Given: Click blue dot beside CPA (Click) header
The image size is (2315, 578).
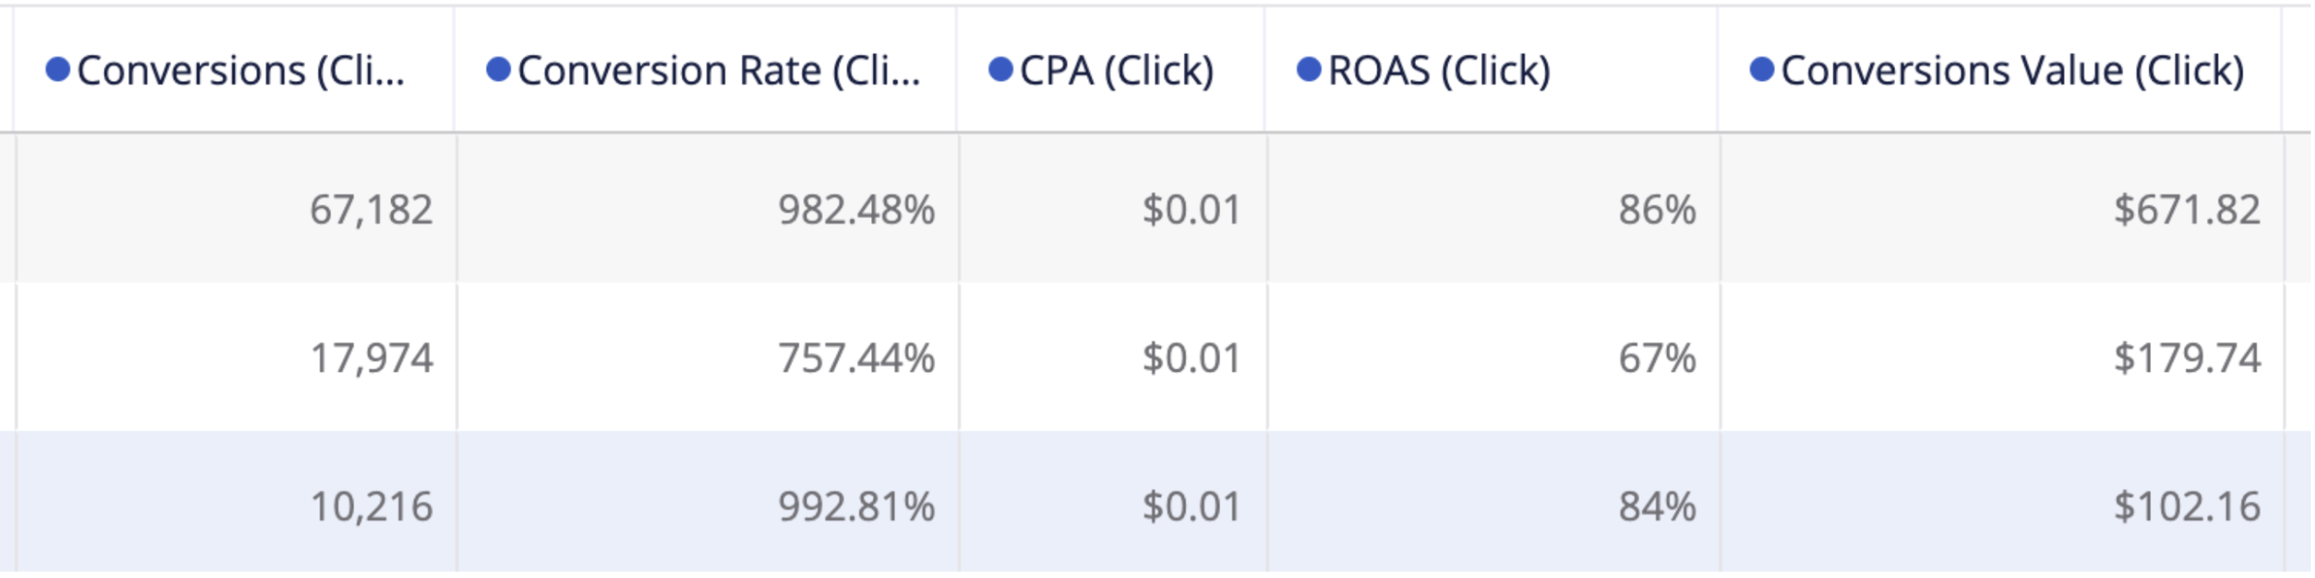Looking at the screenshot, I should 1000,69.
